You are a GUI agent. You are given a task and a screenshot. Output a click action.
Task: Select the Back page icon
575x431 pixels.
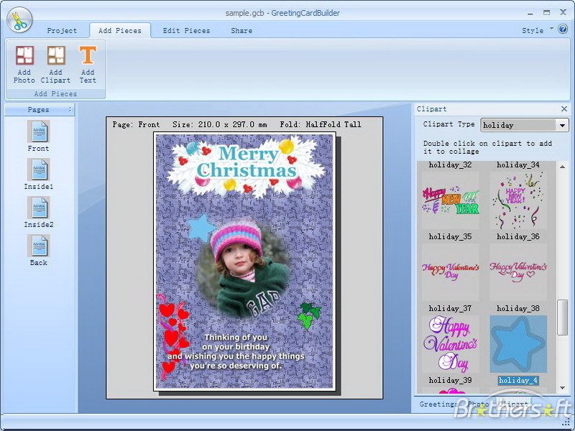pyautogui.click(x=38, y=246)
